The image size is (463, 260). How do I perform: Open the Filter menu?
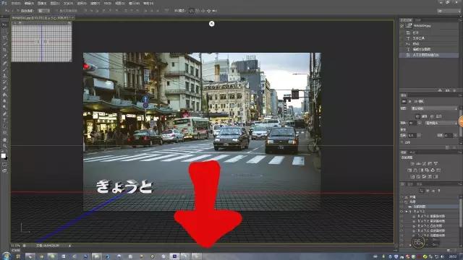click(95, 3)
